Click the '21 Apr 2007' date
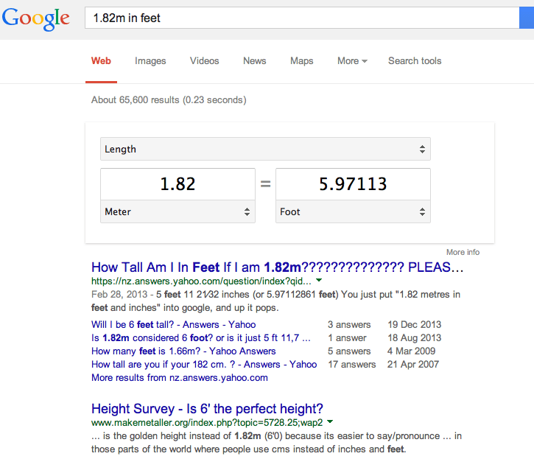Viewport: 534px width, 459px height. pyautogui.click(x=413, y=364)
